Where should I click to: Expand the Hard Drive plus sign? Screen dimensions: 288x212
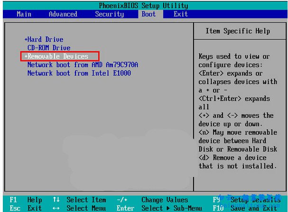pos(26,40)
